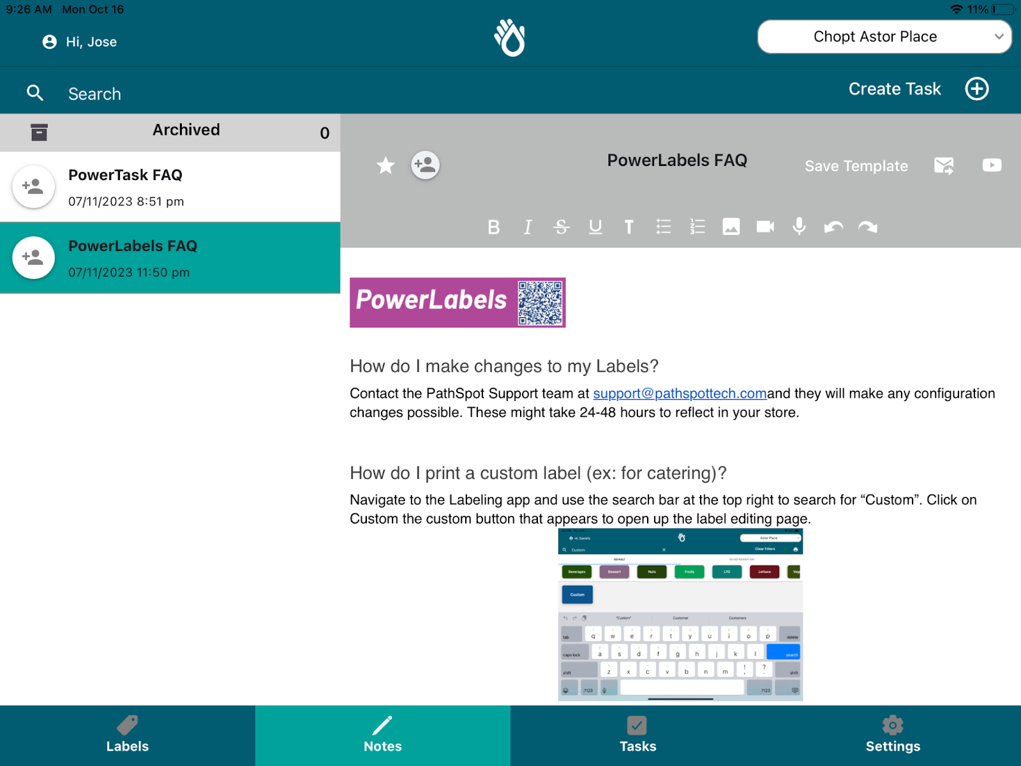Select the text size tool
The height and width of the screenshot is (766, 1021).
[629, 227]
